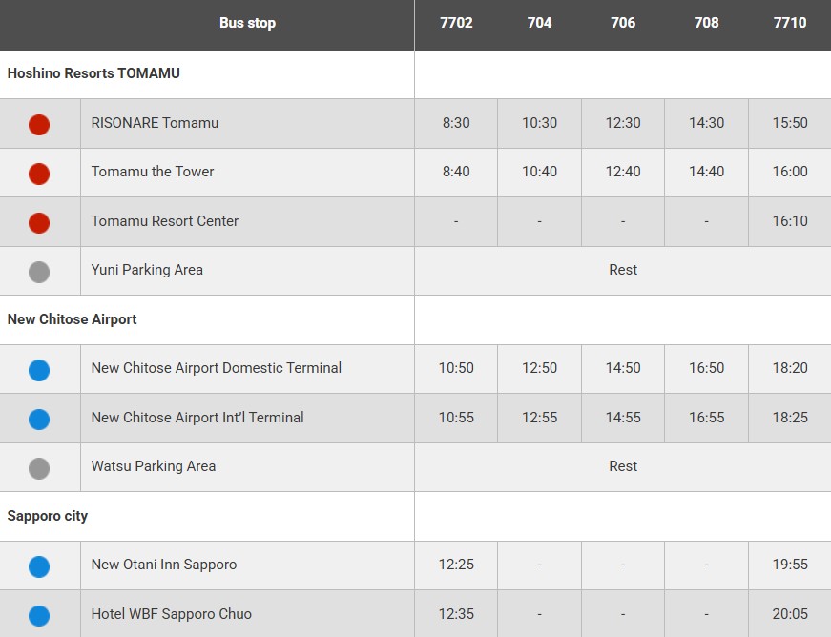Click the Bus stop column header
This screenshot has width=831, height=637.
click(x=247, y=23)
